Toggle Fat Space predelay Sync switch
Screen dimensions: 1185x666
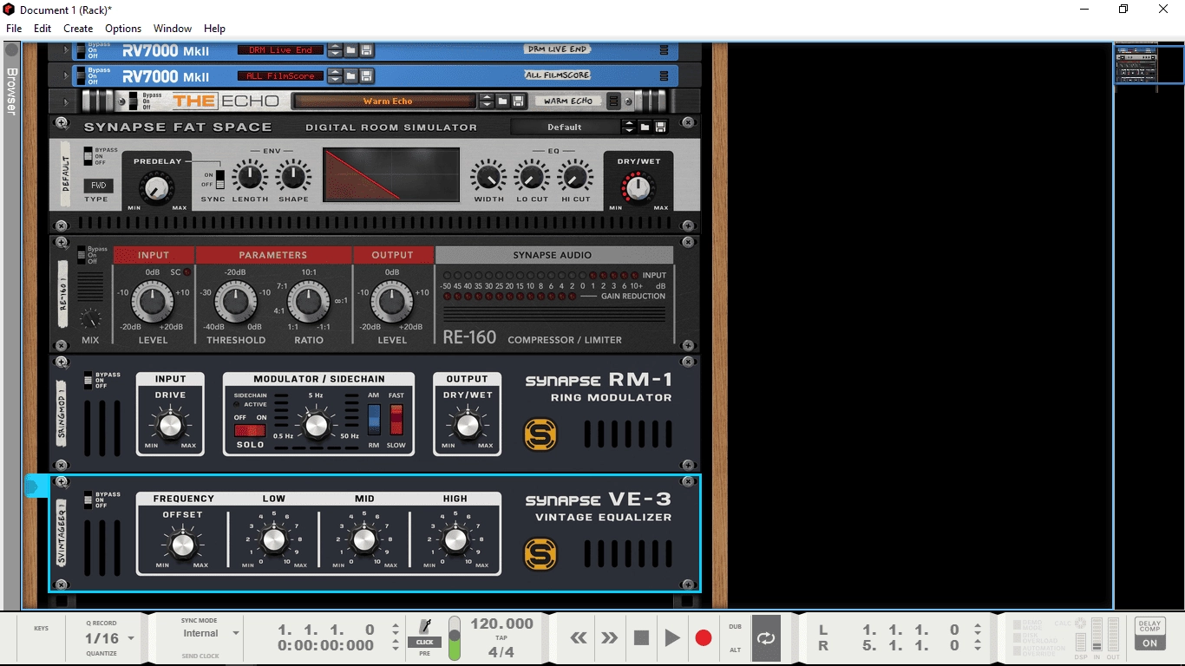220,180
